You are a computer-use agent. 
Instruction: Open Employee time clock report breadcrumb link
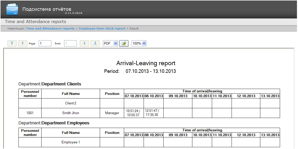click(x=102, y=28)
